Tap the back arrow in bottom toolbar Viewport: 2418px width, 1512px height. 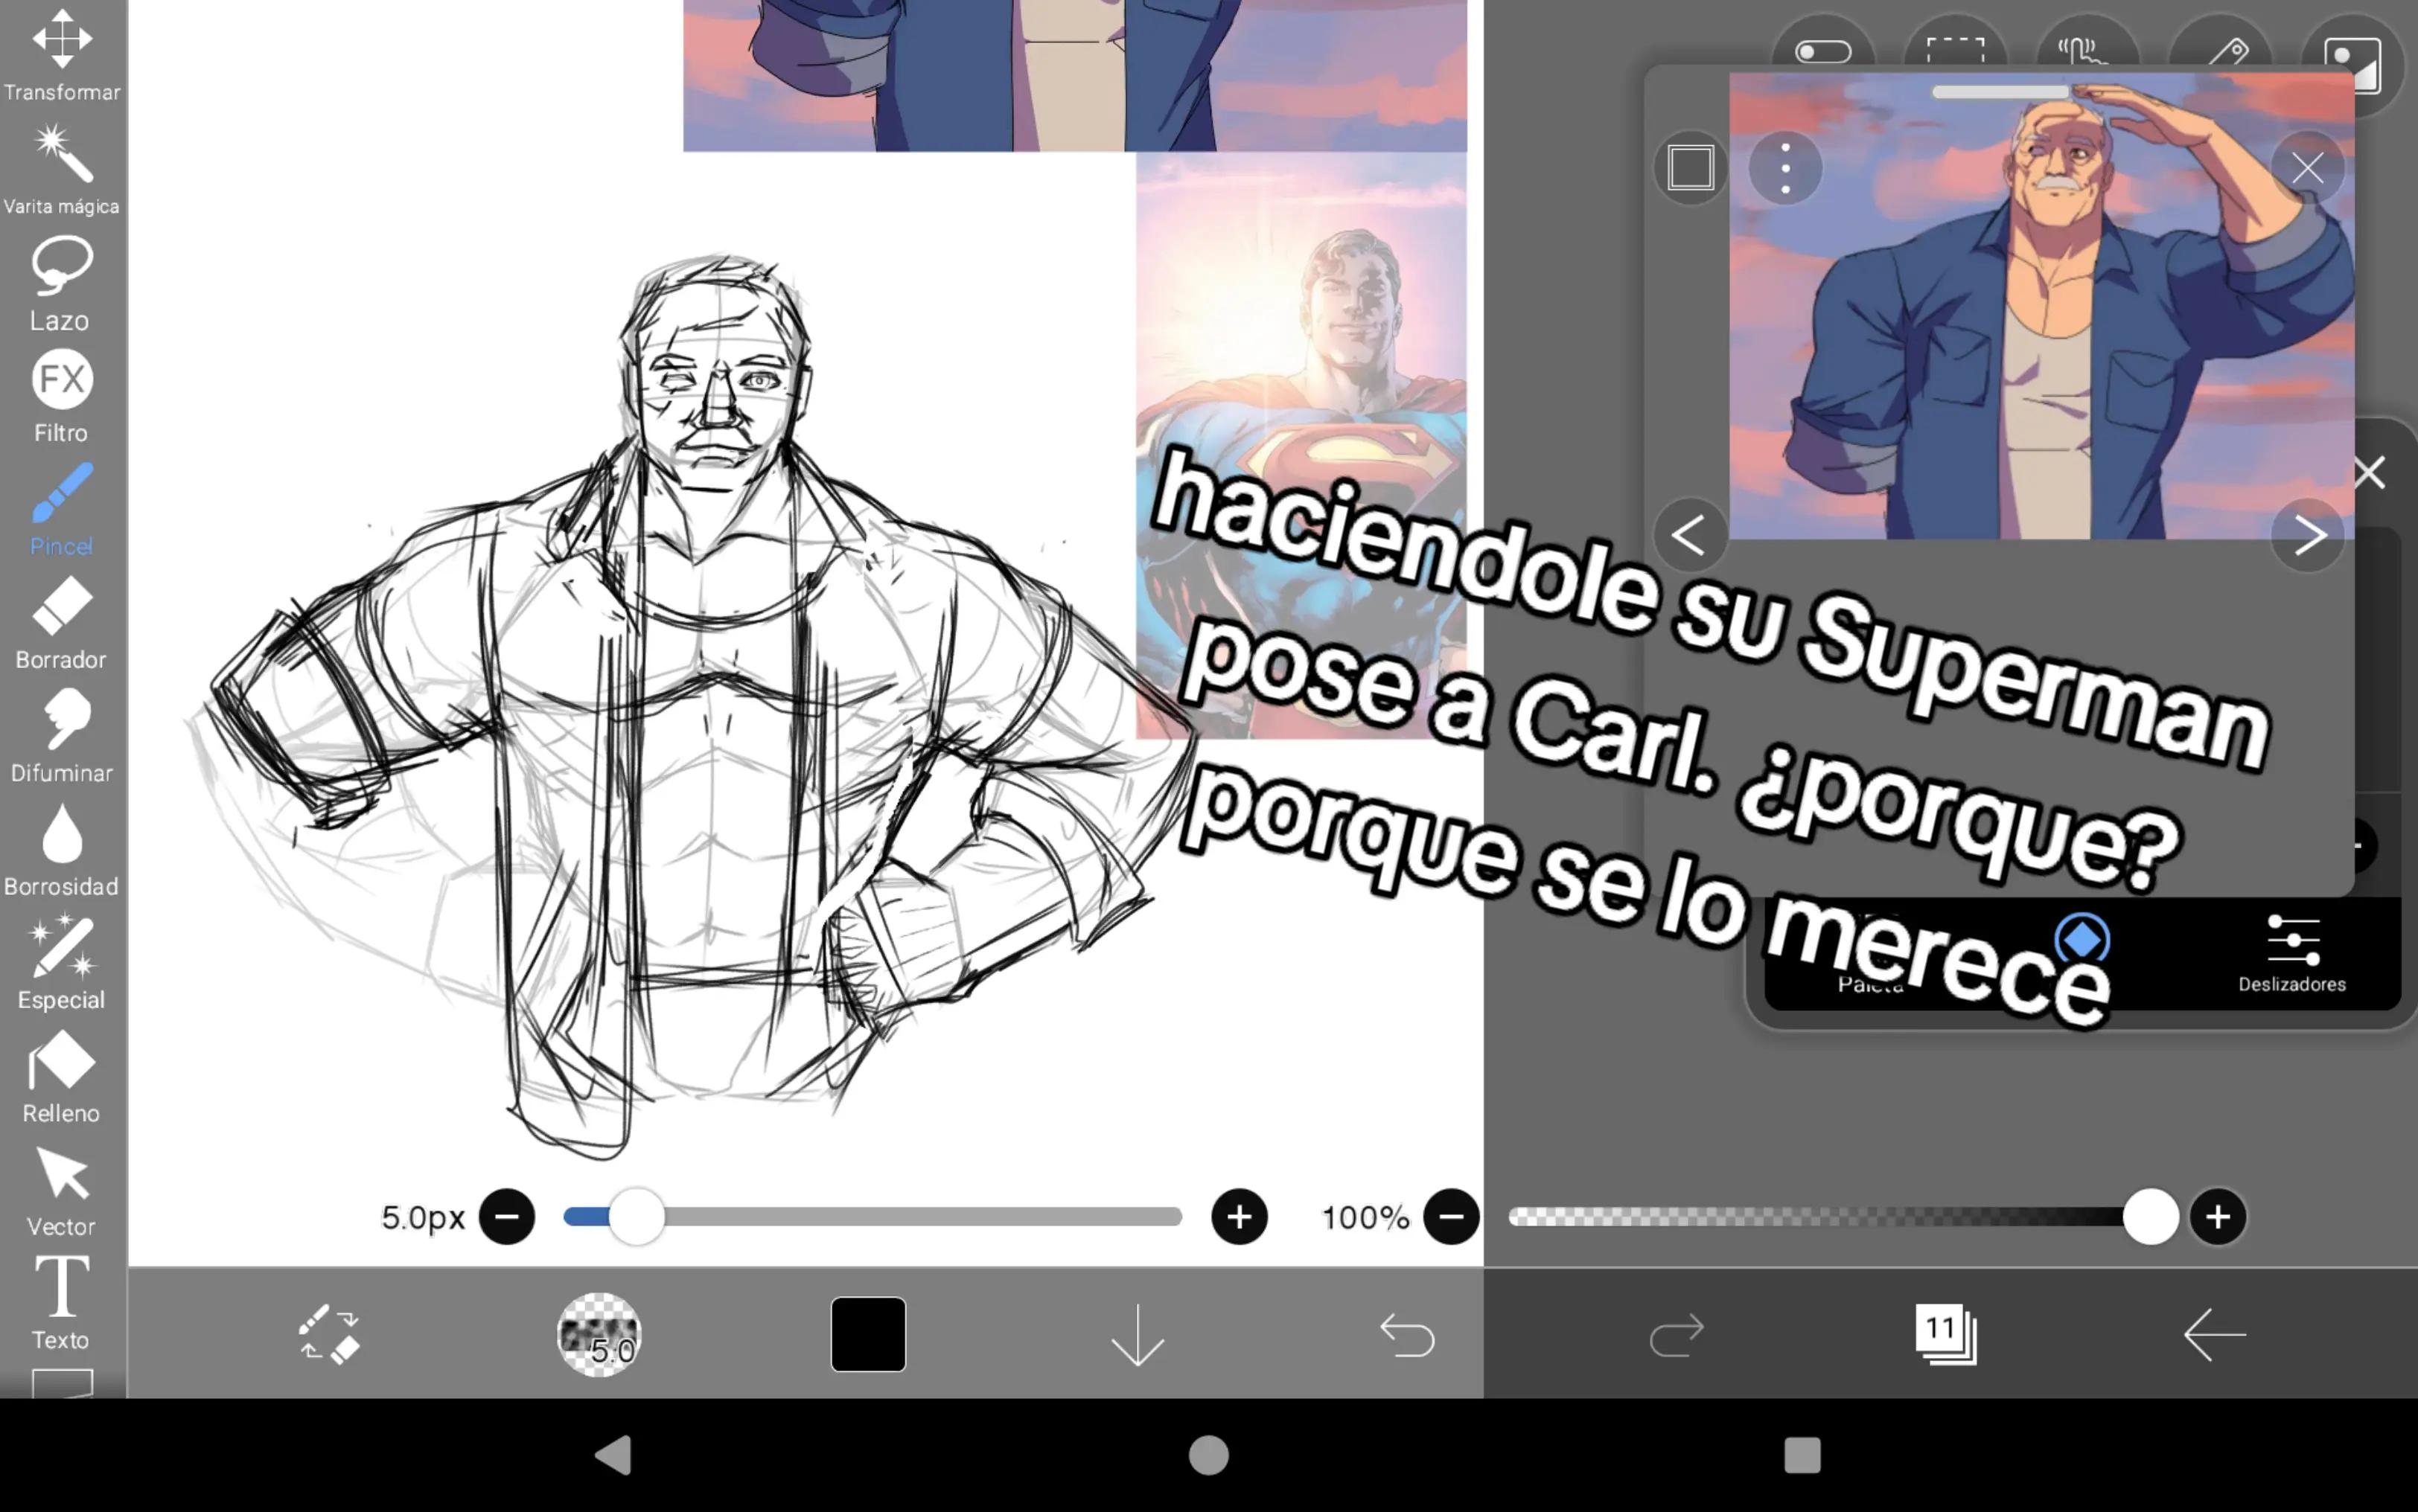coord(2215,1334)
